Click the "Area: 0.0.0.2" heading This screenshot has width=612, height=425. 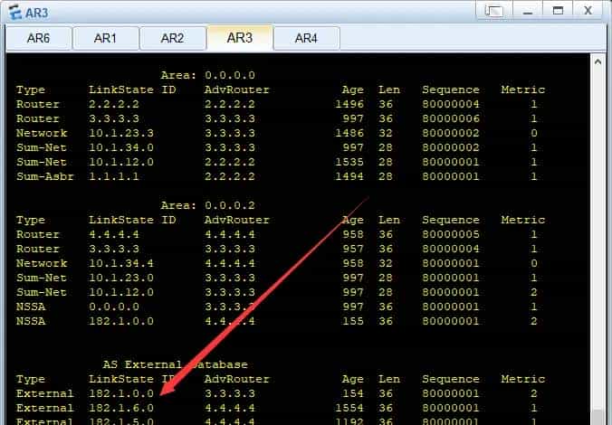coord(208,205)
